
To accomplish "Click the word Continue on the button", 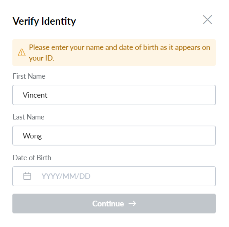I will [108, 204].
